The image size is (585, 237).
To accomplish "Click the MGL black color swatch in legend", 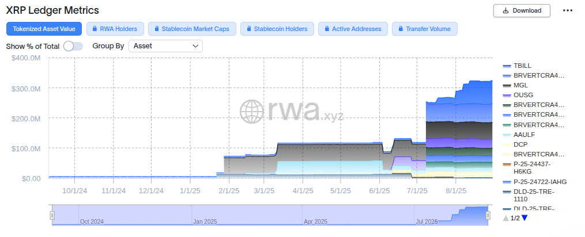I will [507, 85].
